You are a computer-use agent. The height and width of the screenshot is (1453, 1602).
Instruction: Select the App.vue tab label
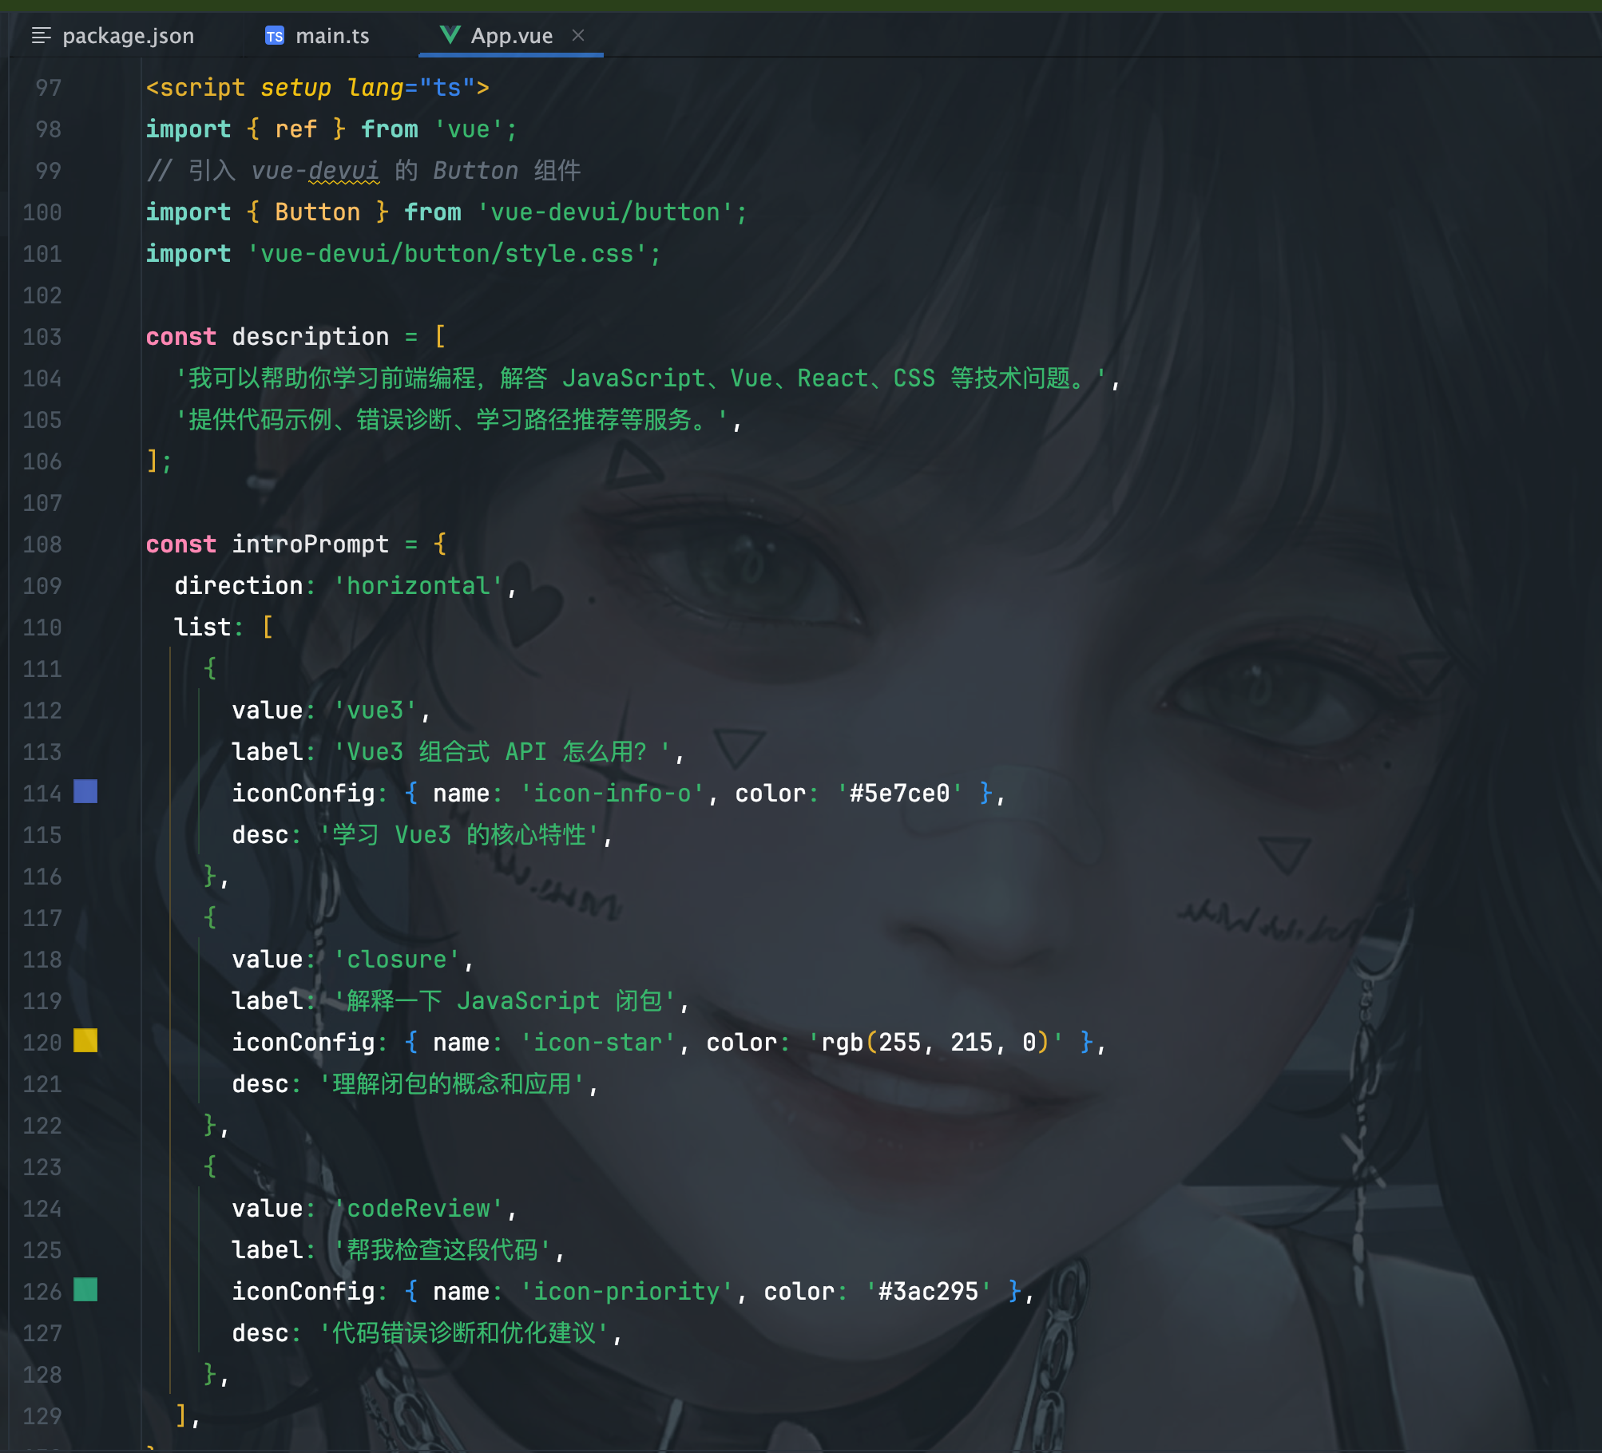point(511,36)
